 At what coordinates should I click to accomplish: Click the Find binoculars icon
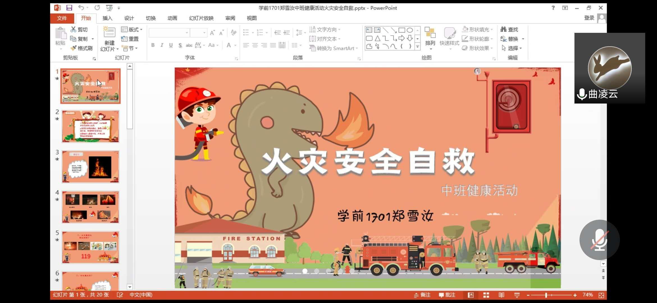pos(503,29)
